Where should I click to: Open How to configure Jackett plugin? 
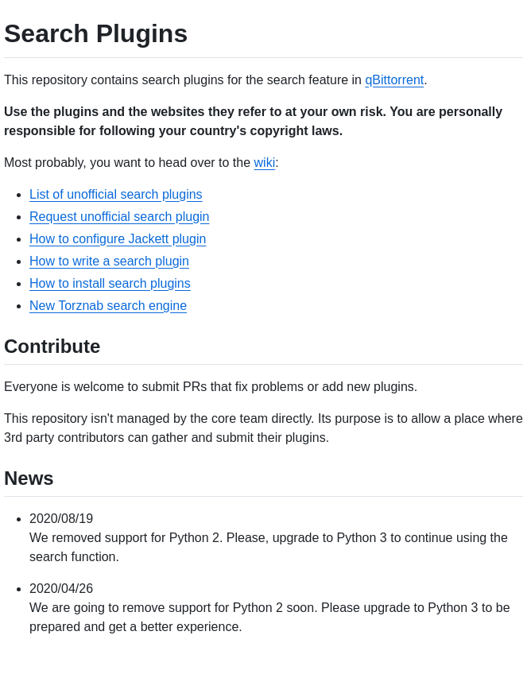pyautogui.click(x=118, y=239)
